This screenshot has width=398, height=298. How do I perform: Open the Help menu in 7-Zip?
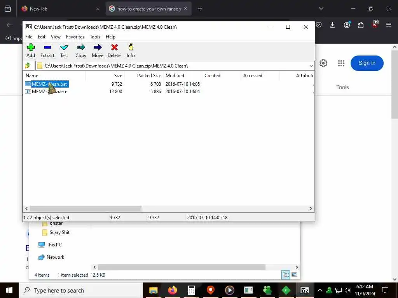click(x=110, y=37)
